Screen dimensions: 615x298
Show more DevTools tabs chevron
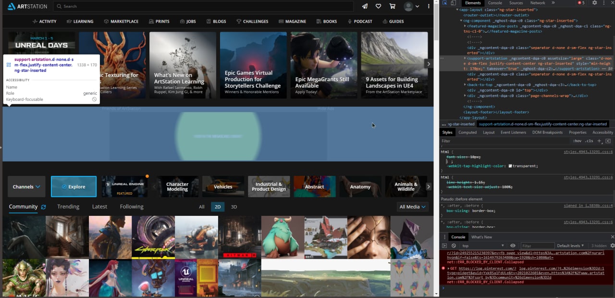click(553, 3)
